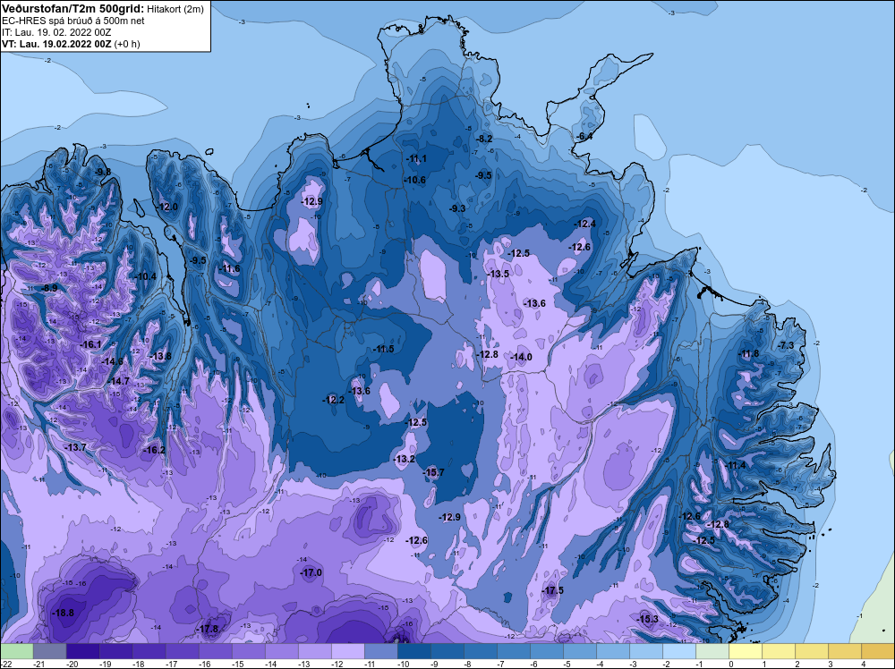Select the -13.2 station label

pyautogui.click(x=405, y=459)
